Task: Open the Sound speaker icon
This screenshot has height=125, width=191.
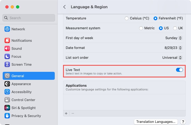Action: tap(7, 49)
